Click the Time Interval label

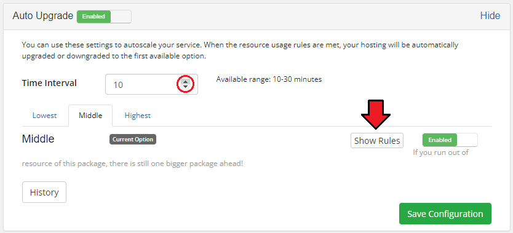[49, 83]
